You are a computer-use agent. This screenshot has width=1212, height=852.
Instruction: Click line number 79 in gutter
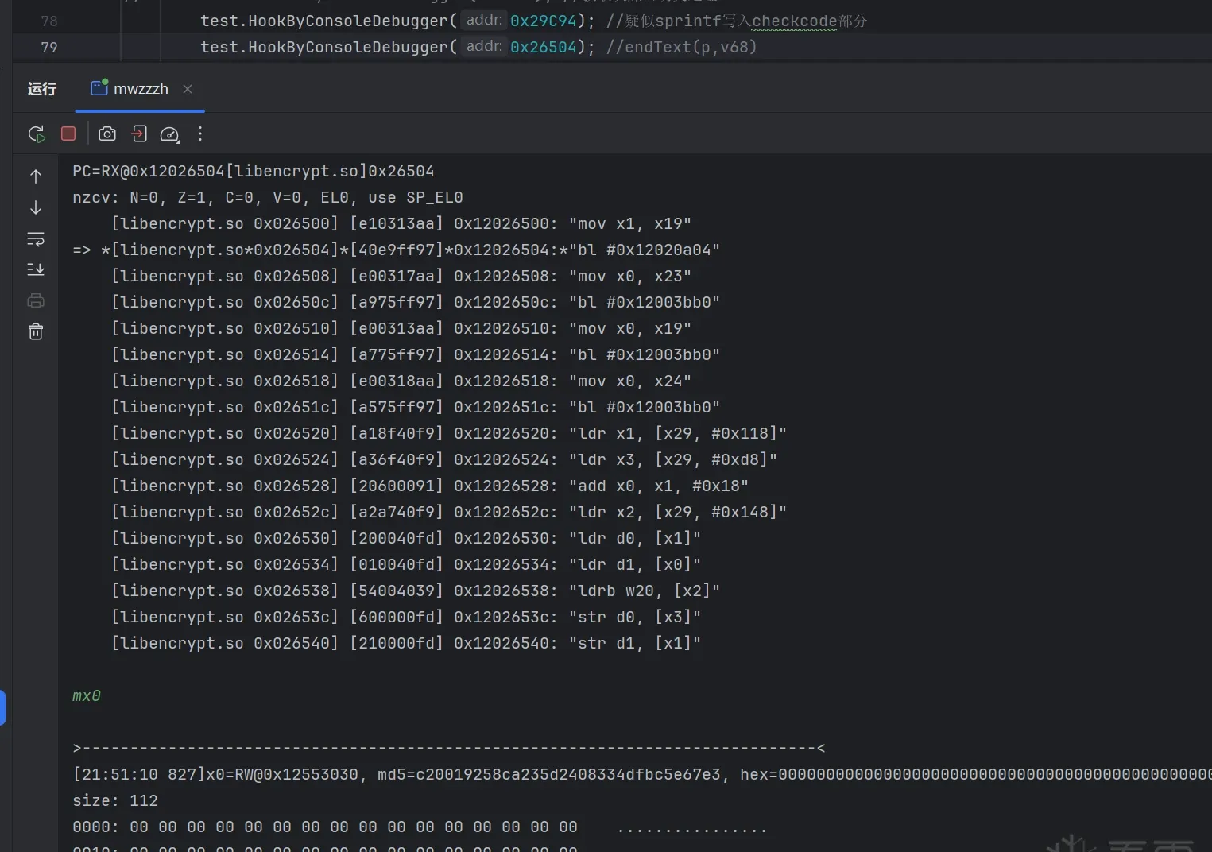(49, 47)
